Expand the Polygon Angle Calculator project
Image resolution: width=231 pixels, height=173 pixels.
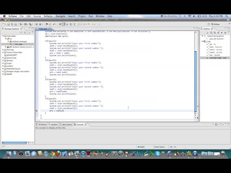[x=3, y=71]
